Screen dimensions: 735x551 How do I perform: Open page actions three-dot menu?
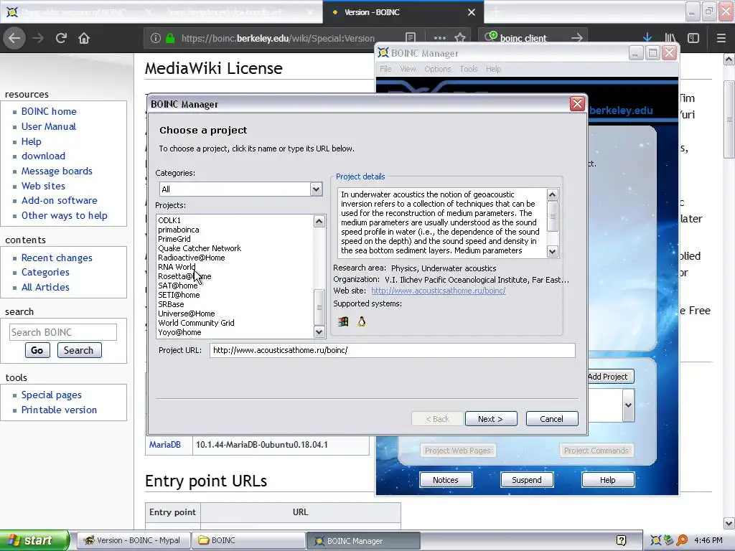pos(440,38)
